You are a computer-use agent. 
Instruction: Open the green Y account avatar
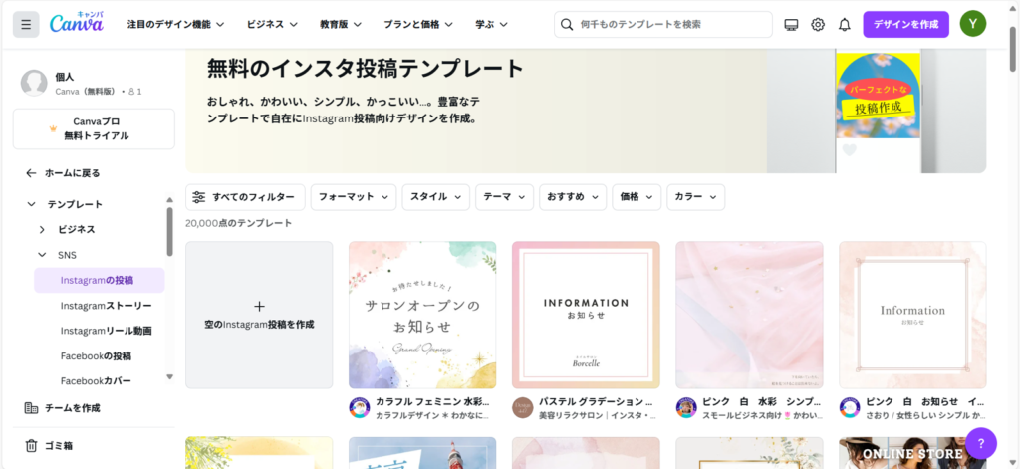point(973,24)
